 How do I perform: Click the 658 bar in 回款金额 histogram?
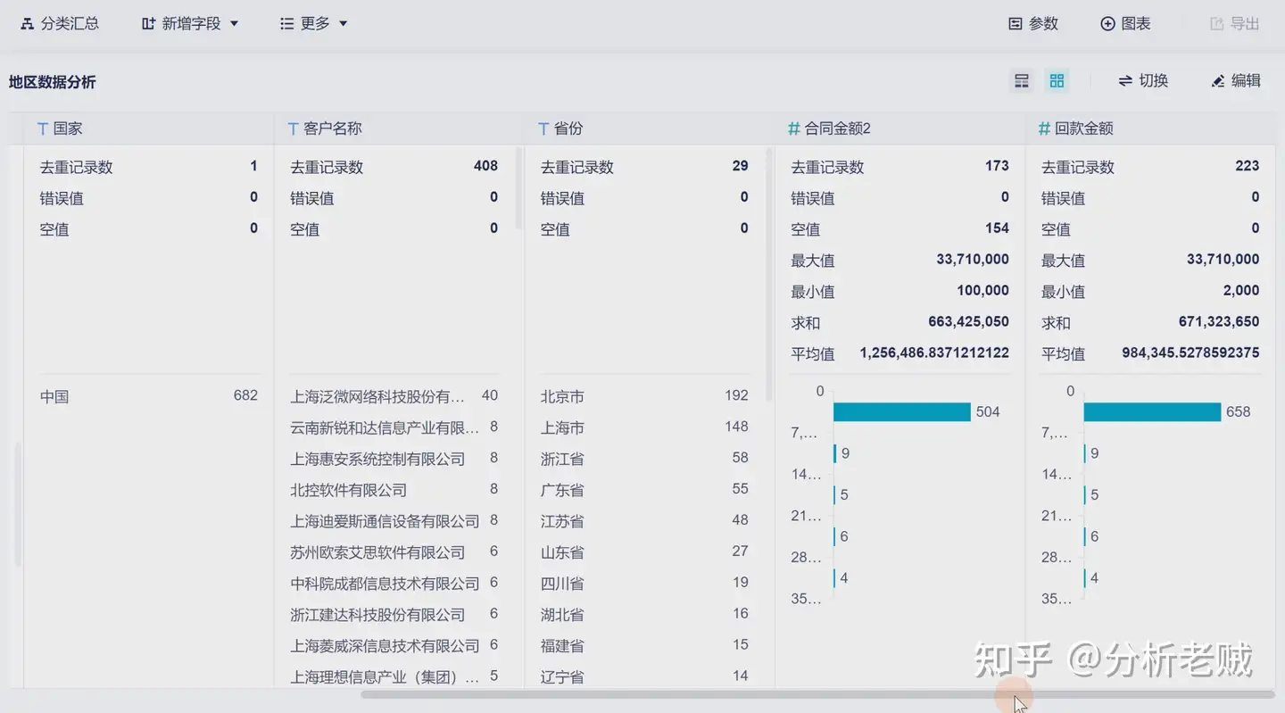tap(1152, 411)
